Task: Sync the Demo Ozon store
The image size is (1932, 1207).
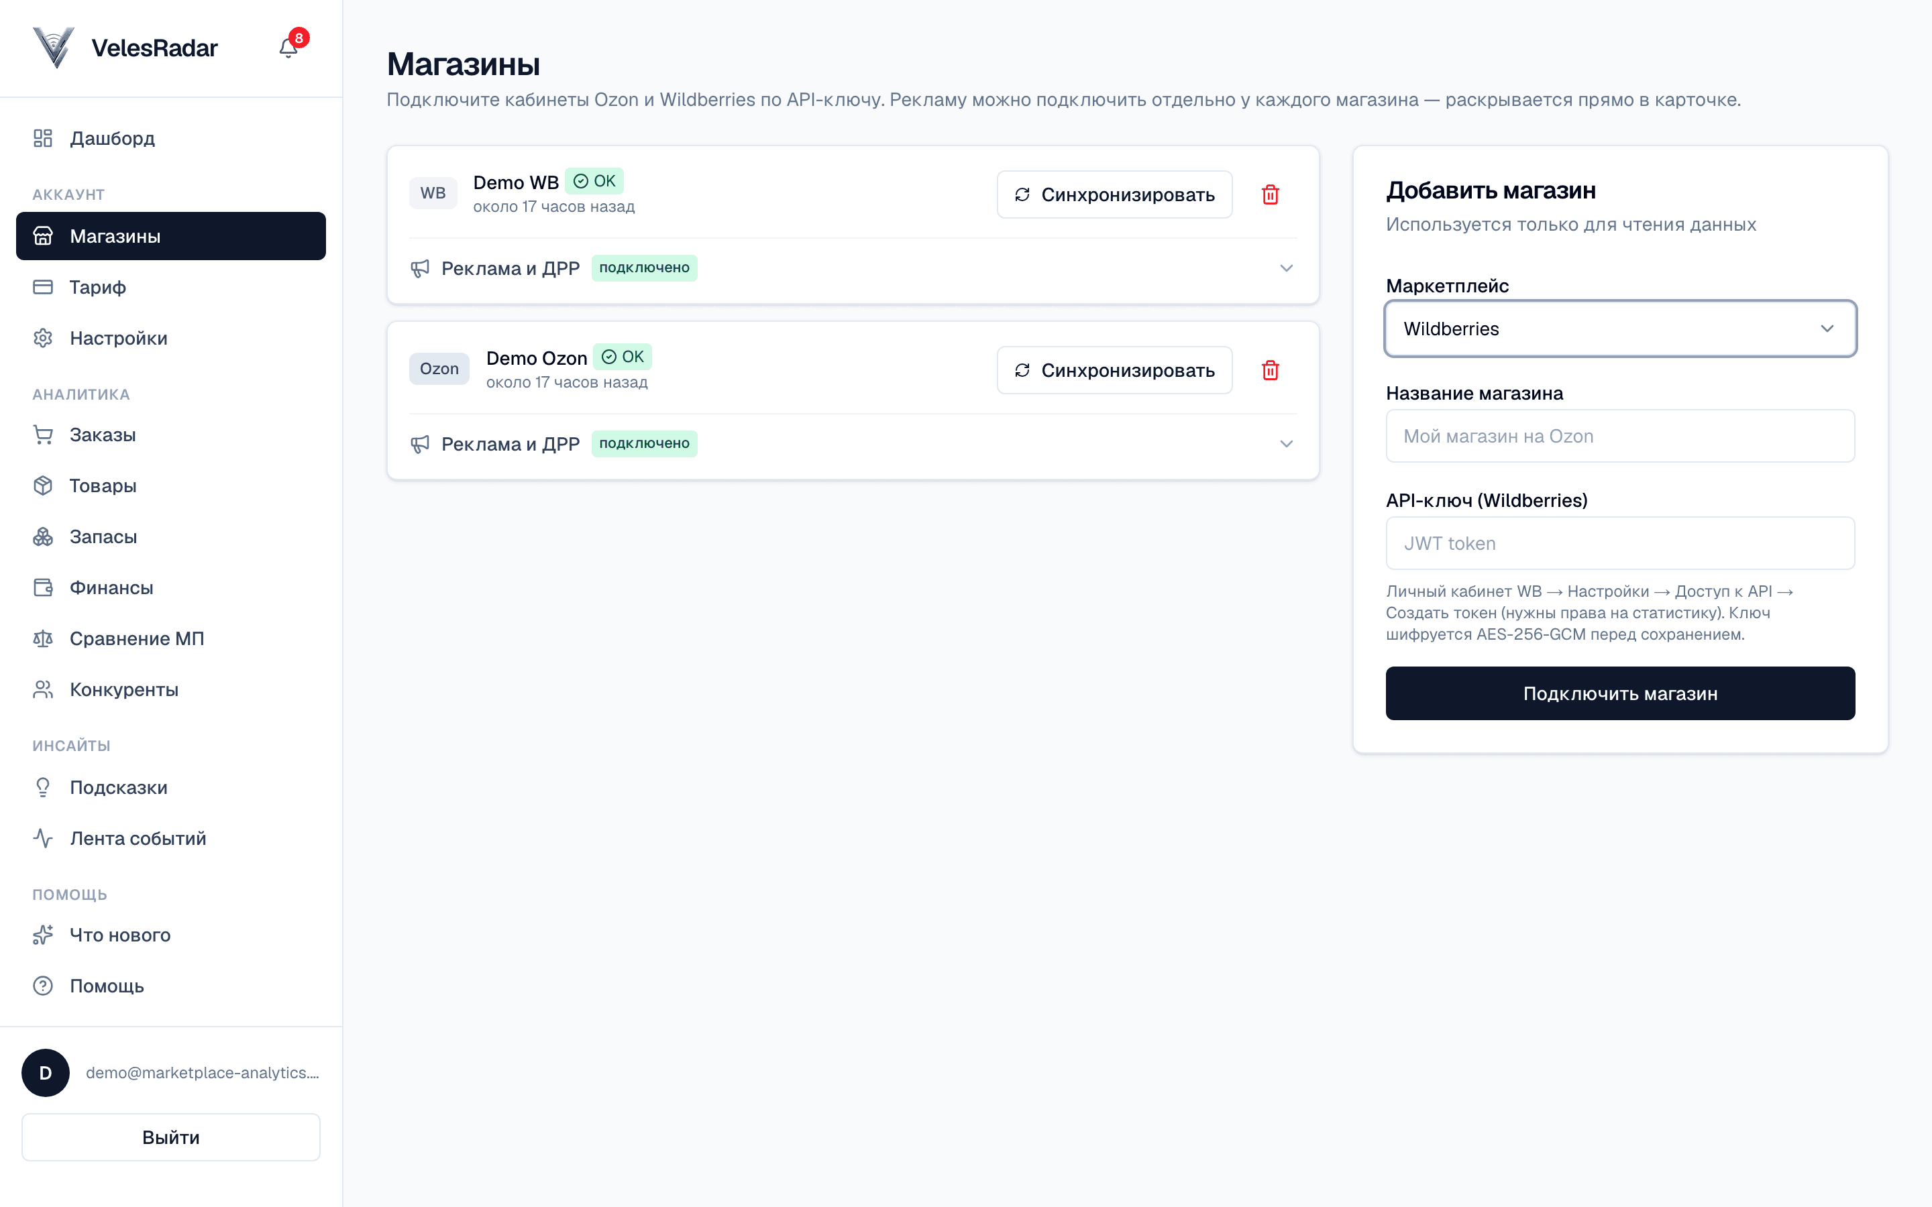Action: tap(1114, 369)
